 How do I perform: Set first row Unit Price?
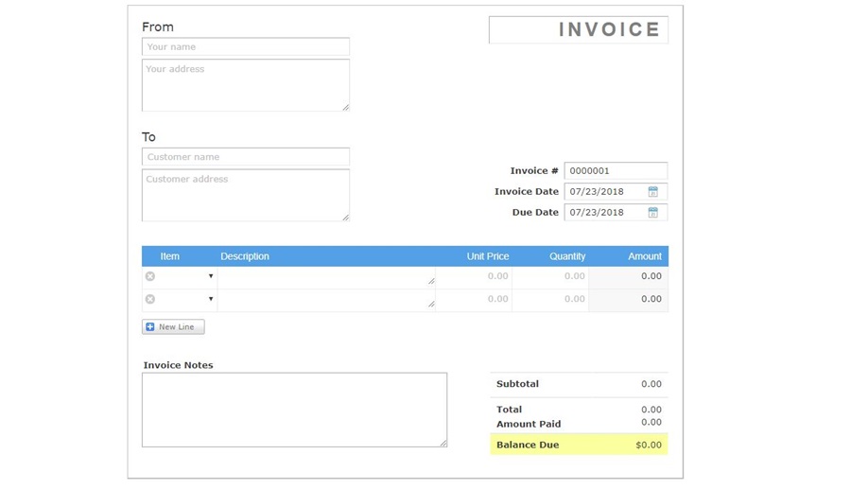tap(474, 276)
